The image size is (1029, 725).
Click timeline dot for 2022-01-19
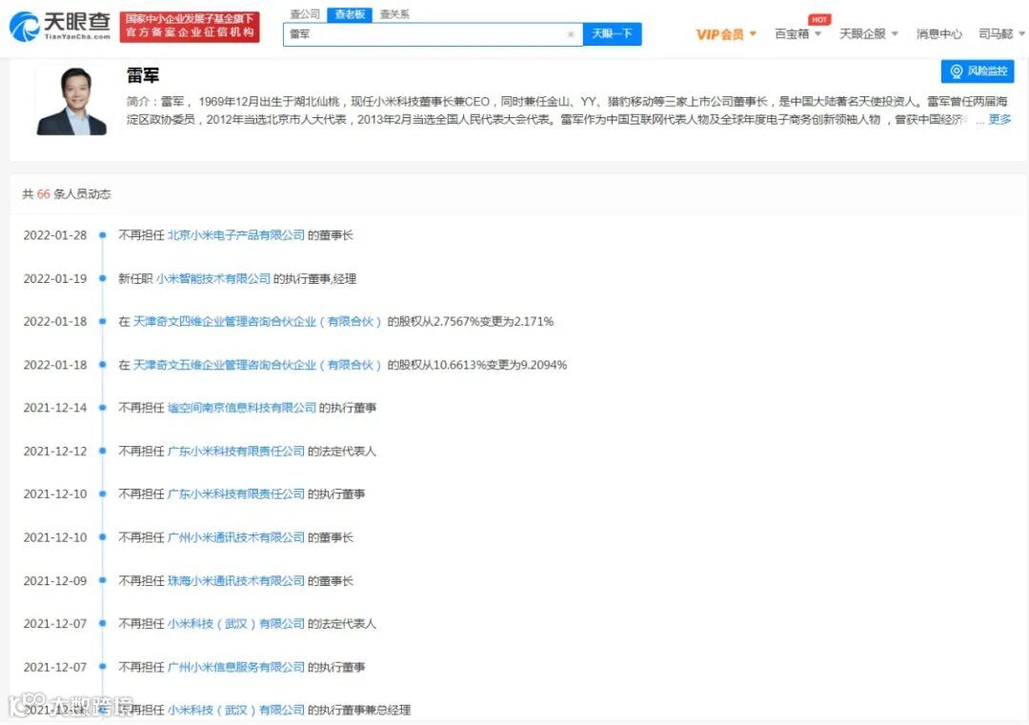coord(102,278)
